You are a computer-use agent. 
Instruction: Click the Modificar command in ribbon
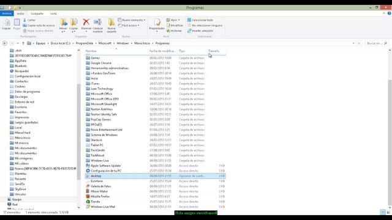point(175,26)
